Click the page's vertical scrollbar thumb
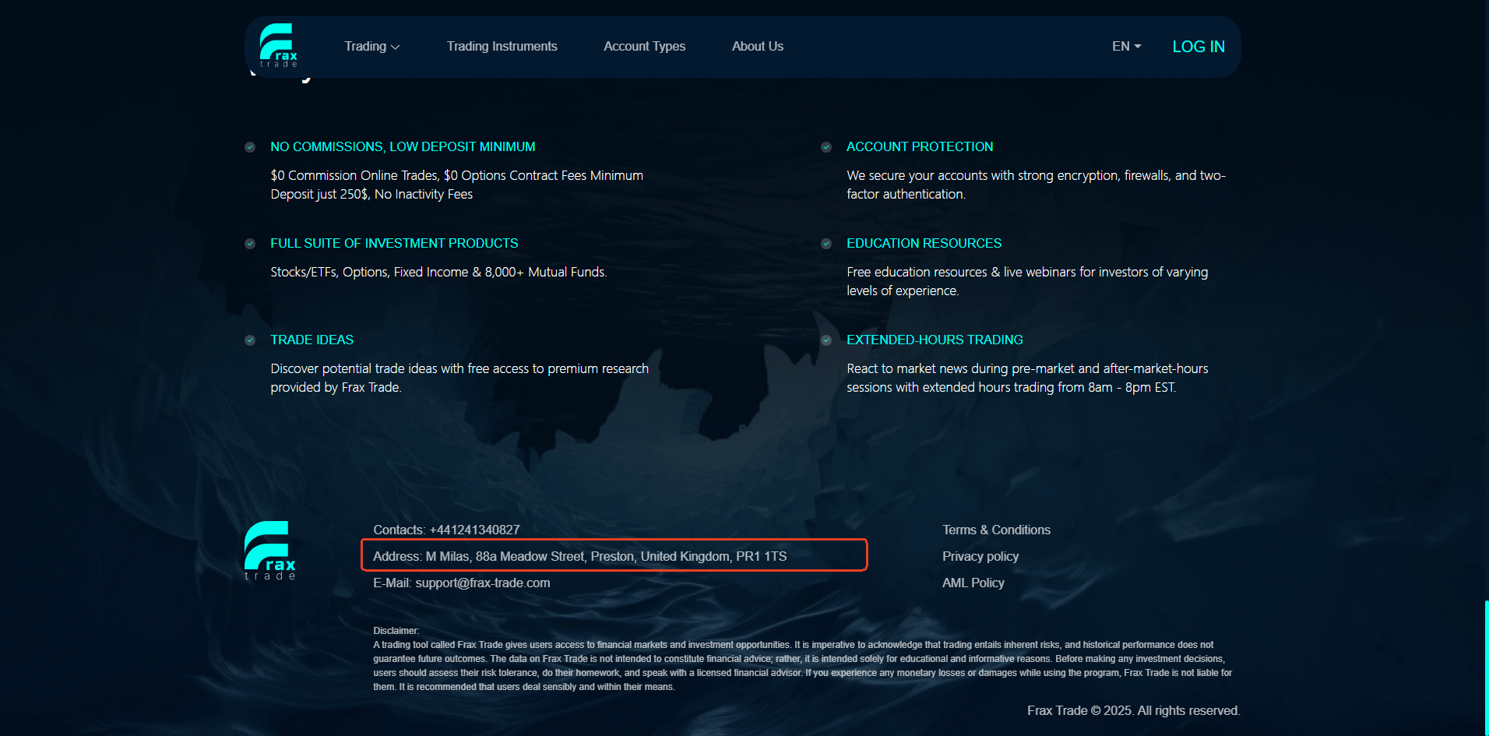This screenshot has width=1489, height=736. pyautogui.click(x=1487, y=667)
